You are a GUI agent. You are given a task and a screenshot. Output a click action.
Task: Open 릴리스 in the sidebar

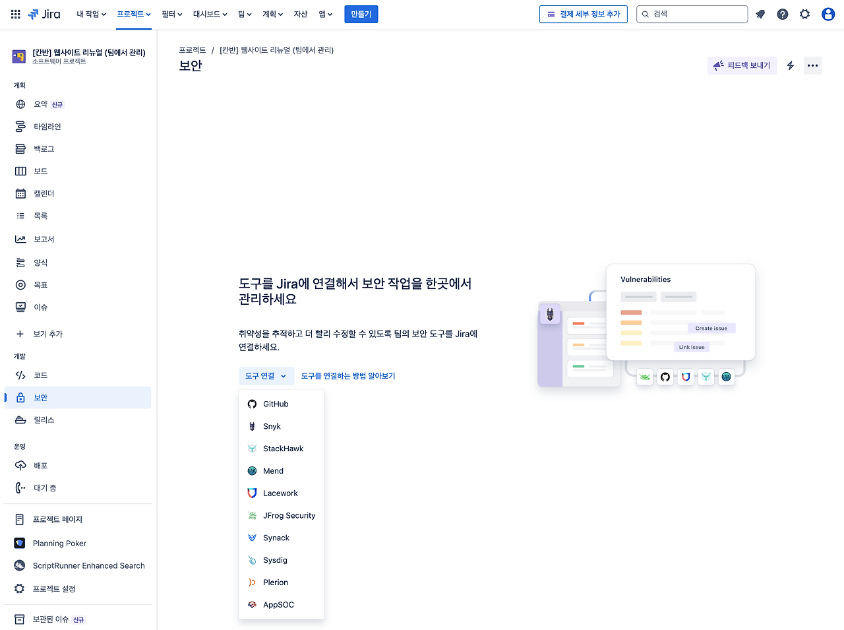(x=78, y=420)
